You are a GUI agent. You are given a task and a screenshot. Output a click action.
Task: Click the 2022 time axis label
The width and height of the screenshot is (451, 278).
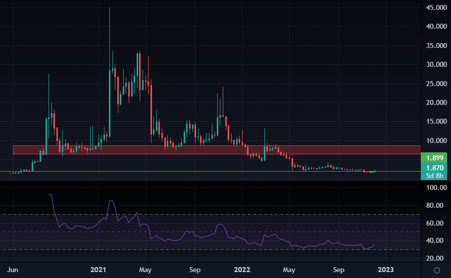[242, 270]
